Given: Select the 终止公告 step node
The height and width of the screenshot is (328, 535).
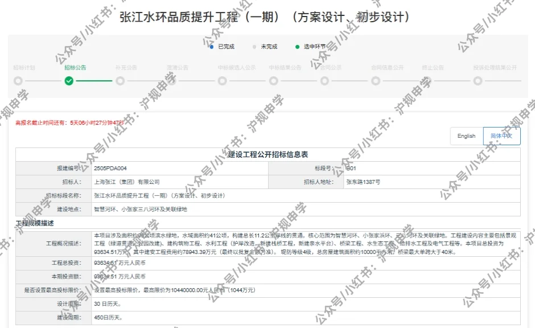Looking at the screenshot, I should tap(426, 81).
